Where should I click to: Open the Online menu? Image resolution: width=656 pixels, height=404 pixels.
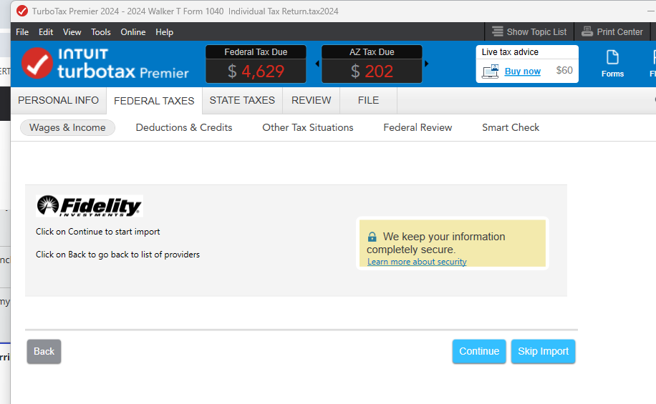click(x=133, y=32)
